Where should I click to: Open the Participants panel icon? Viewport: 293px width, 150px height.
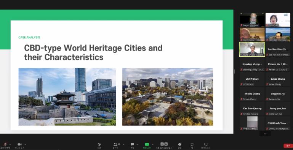[115, 144]
